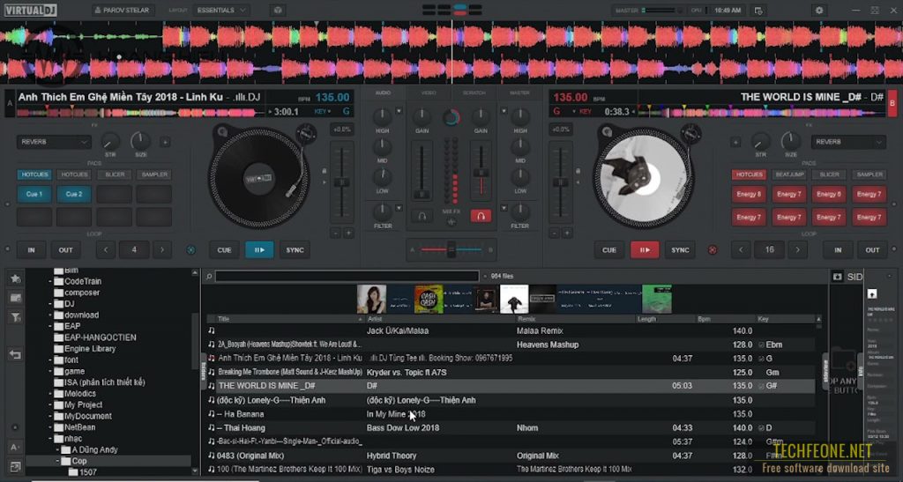The image size is (903, 482).
Task: Open dropdown arrow beside left HIGH knob
Action: point(399,111)
